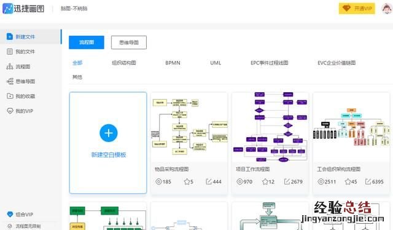Select the 全部 category filter
393x230 pixels.
[x=77, y=63]
